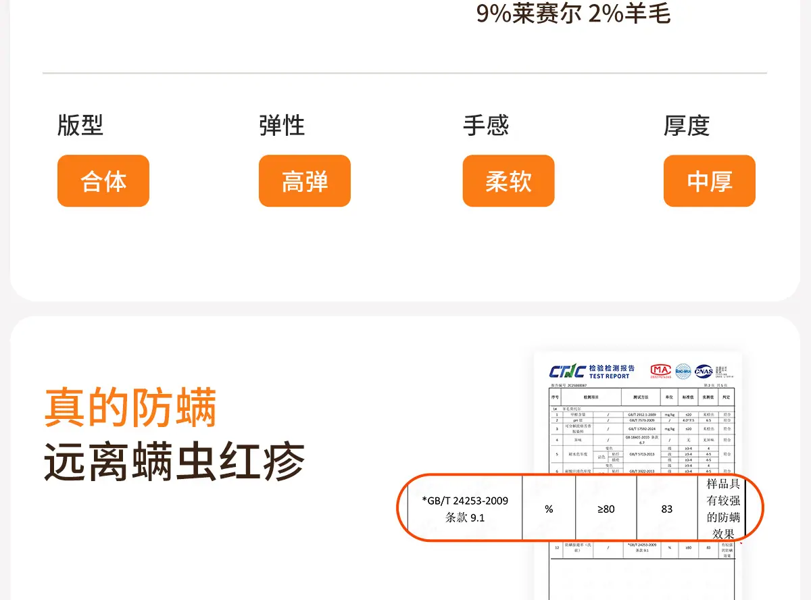Click the measured value 83 cell

[667, 509]
